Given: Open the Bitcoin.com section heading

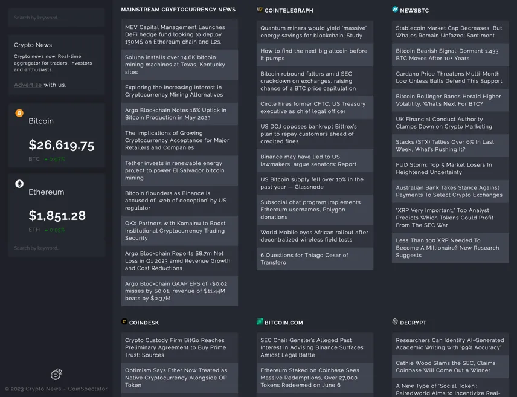Looking at the screenshot, I should coord(284,323).
